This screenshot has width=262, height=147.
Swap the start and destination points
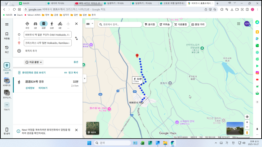pos(76,38)
